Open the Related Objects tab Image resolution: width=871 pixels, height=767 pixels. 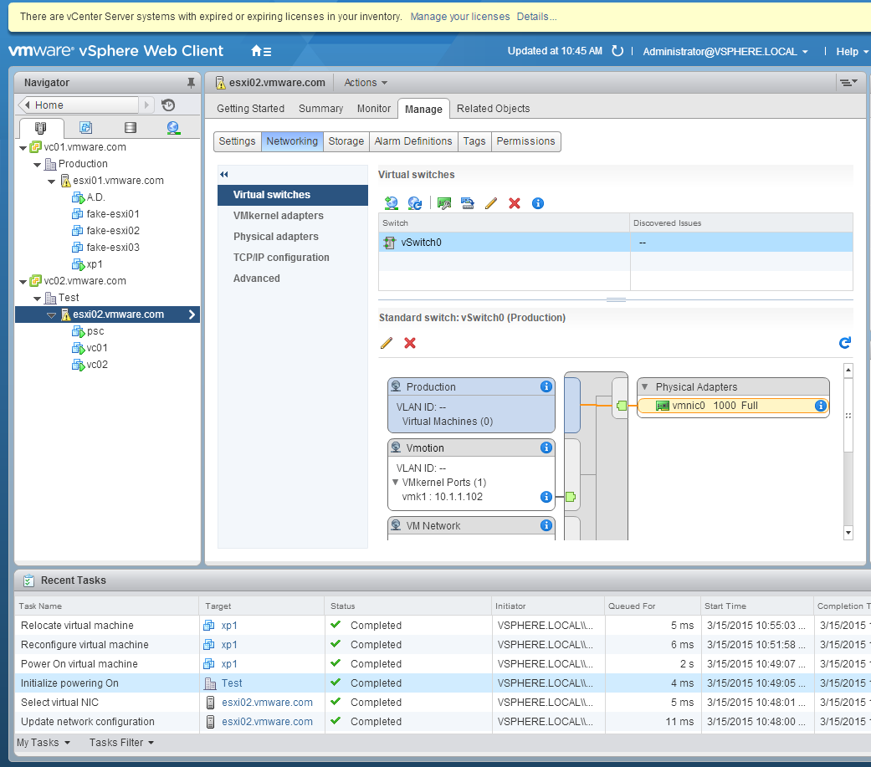pos(494,108)
